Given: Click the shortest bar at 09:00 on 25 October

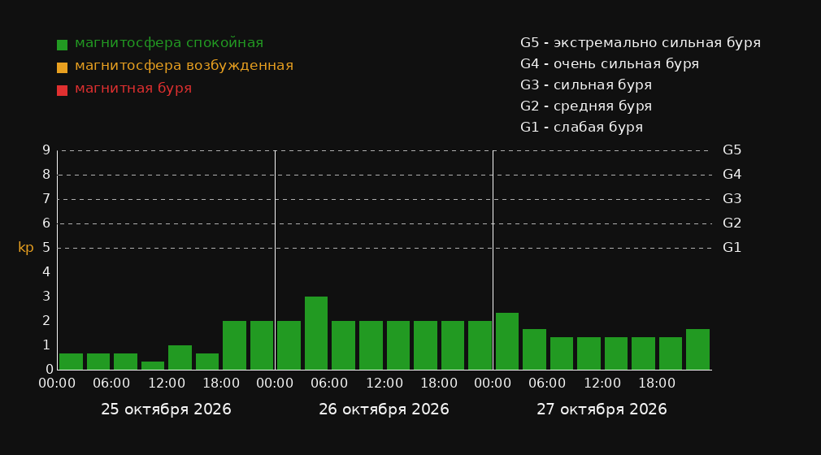Looking at the screenshot, I should 153,366.
